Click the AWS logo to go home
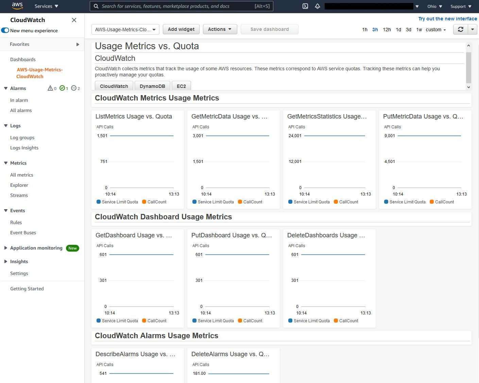The width and height of the screenshot is (479, 383). click(17, 6)
